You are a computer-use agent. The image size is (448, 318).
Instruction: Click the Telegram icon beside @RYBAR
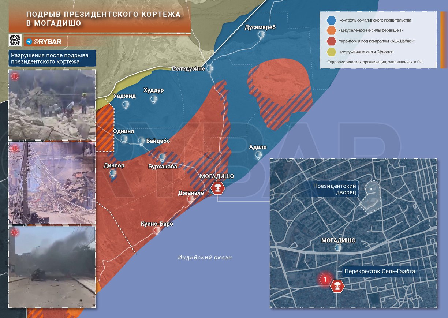(29, 42)
